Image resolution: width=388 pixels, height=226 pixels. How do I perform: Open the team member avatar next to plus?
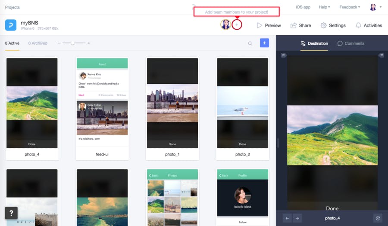click(225, 24)
